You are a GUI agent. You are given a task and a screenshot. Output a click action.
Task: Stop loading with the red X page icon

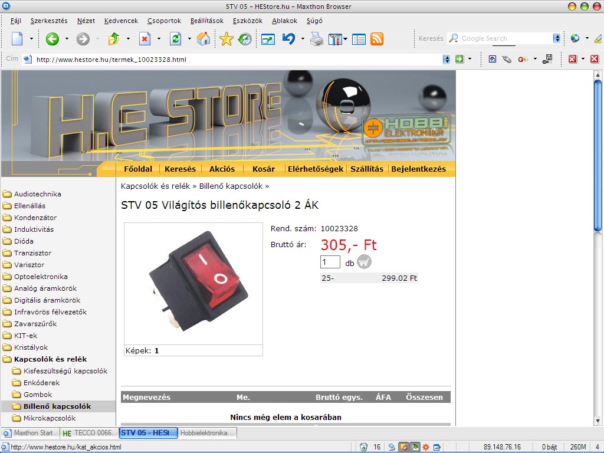145,39
